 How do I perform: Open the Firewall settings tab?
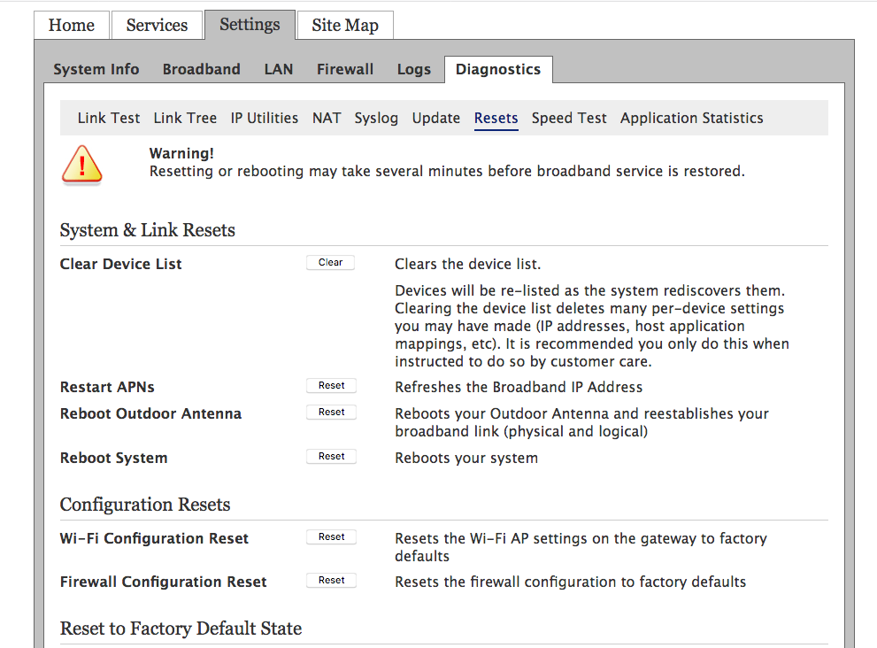[345, 69]
